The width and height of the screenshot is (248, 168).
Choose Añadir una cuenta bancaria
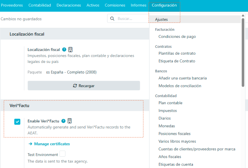183,78
